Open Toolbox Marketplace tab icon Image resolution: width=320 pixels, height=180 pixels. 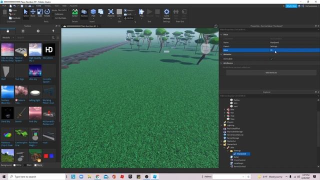click(x=8, y=31)
